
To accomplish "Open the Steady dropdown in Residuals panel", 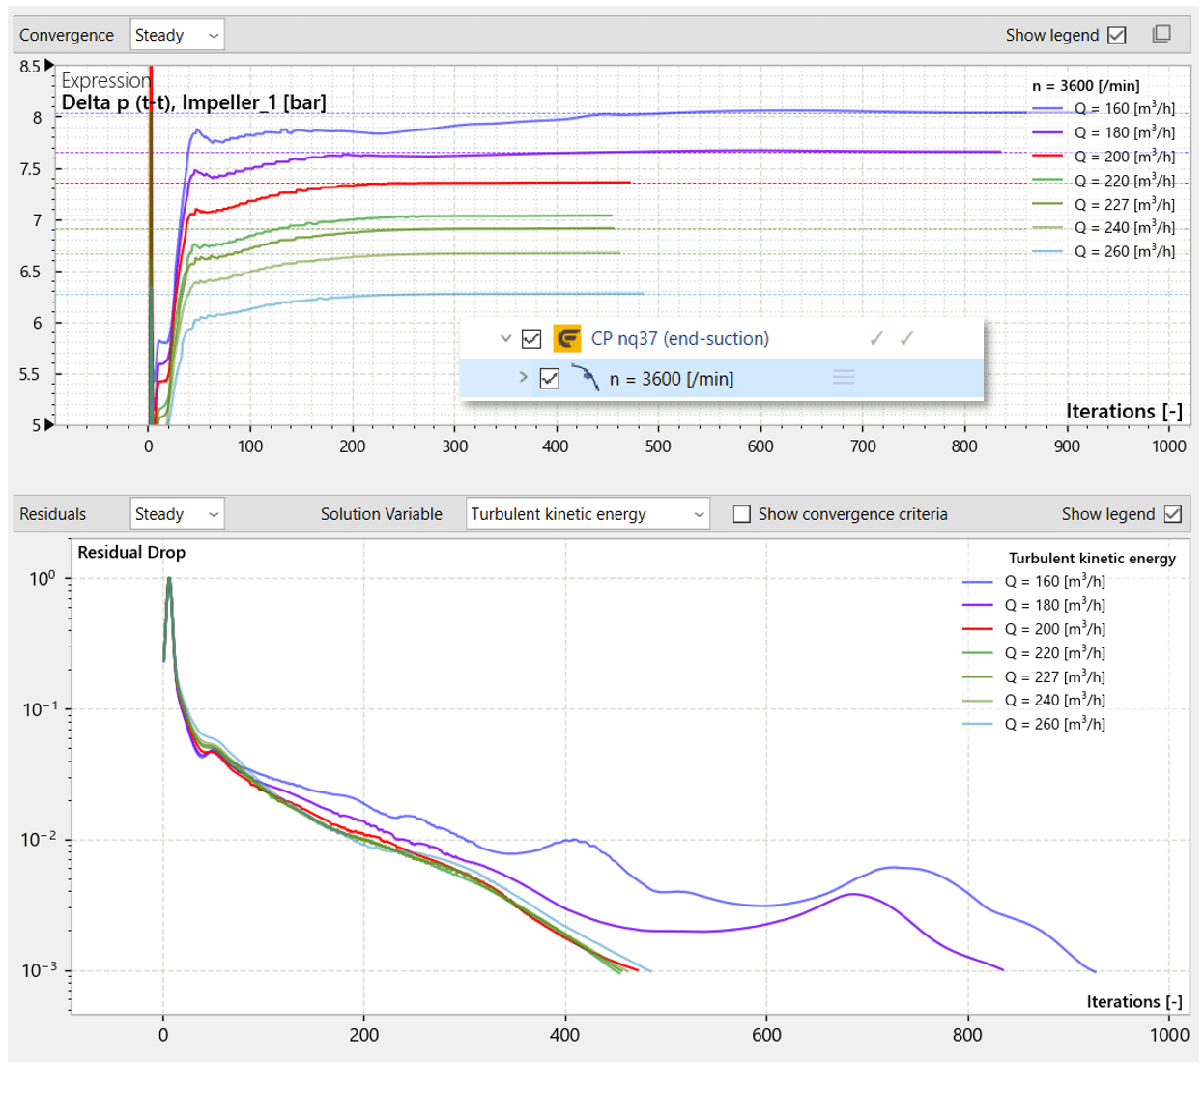I will tap(178, 514).
